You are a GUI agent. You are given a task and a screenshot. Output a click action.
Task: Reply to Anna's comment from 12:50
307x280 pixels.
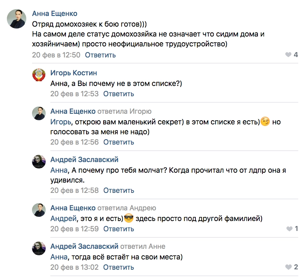(x=100, y=55)
